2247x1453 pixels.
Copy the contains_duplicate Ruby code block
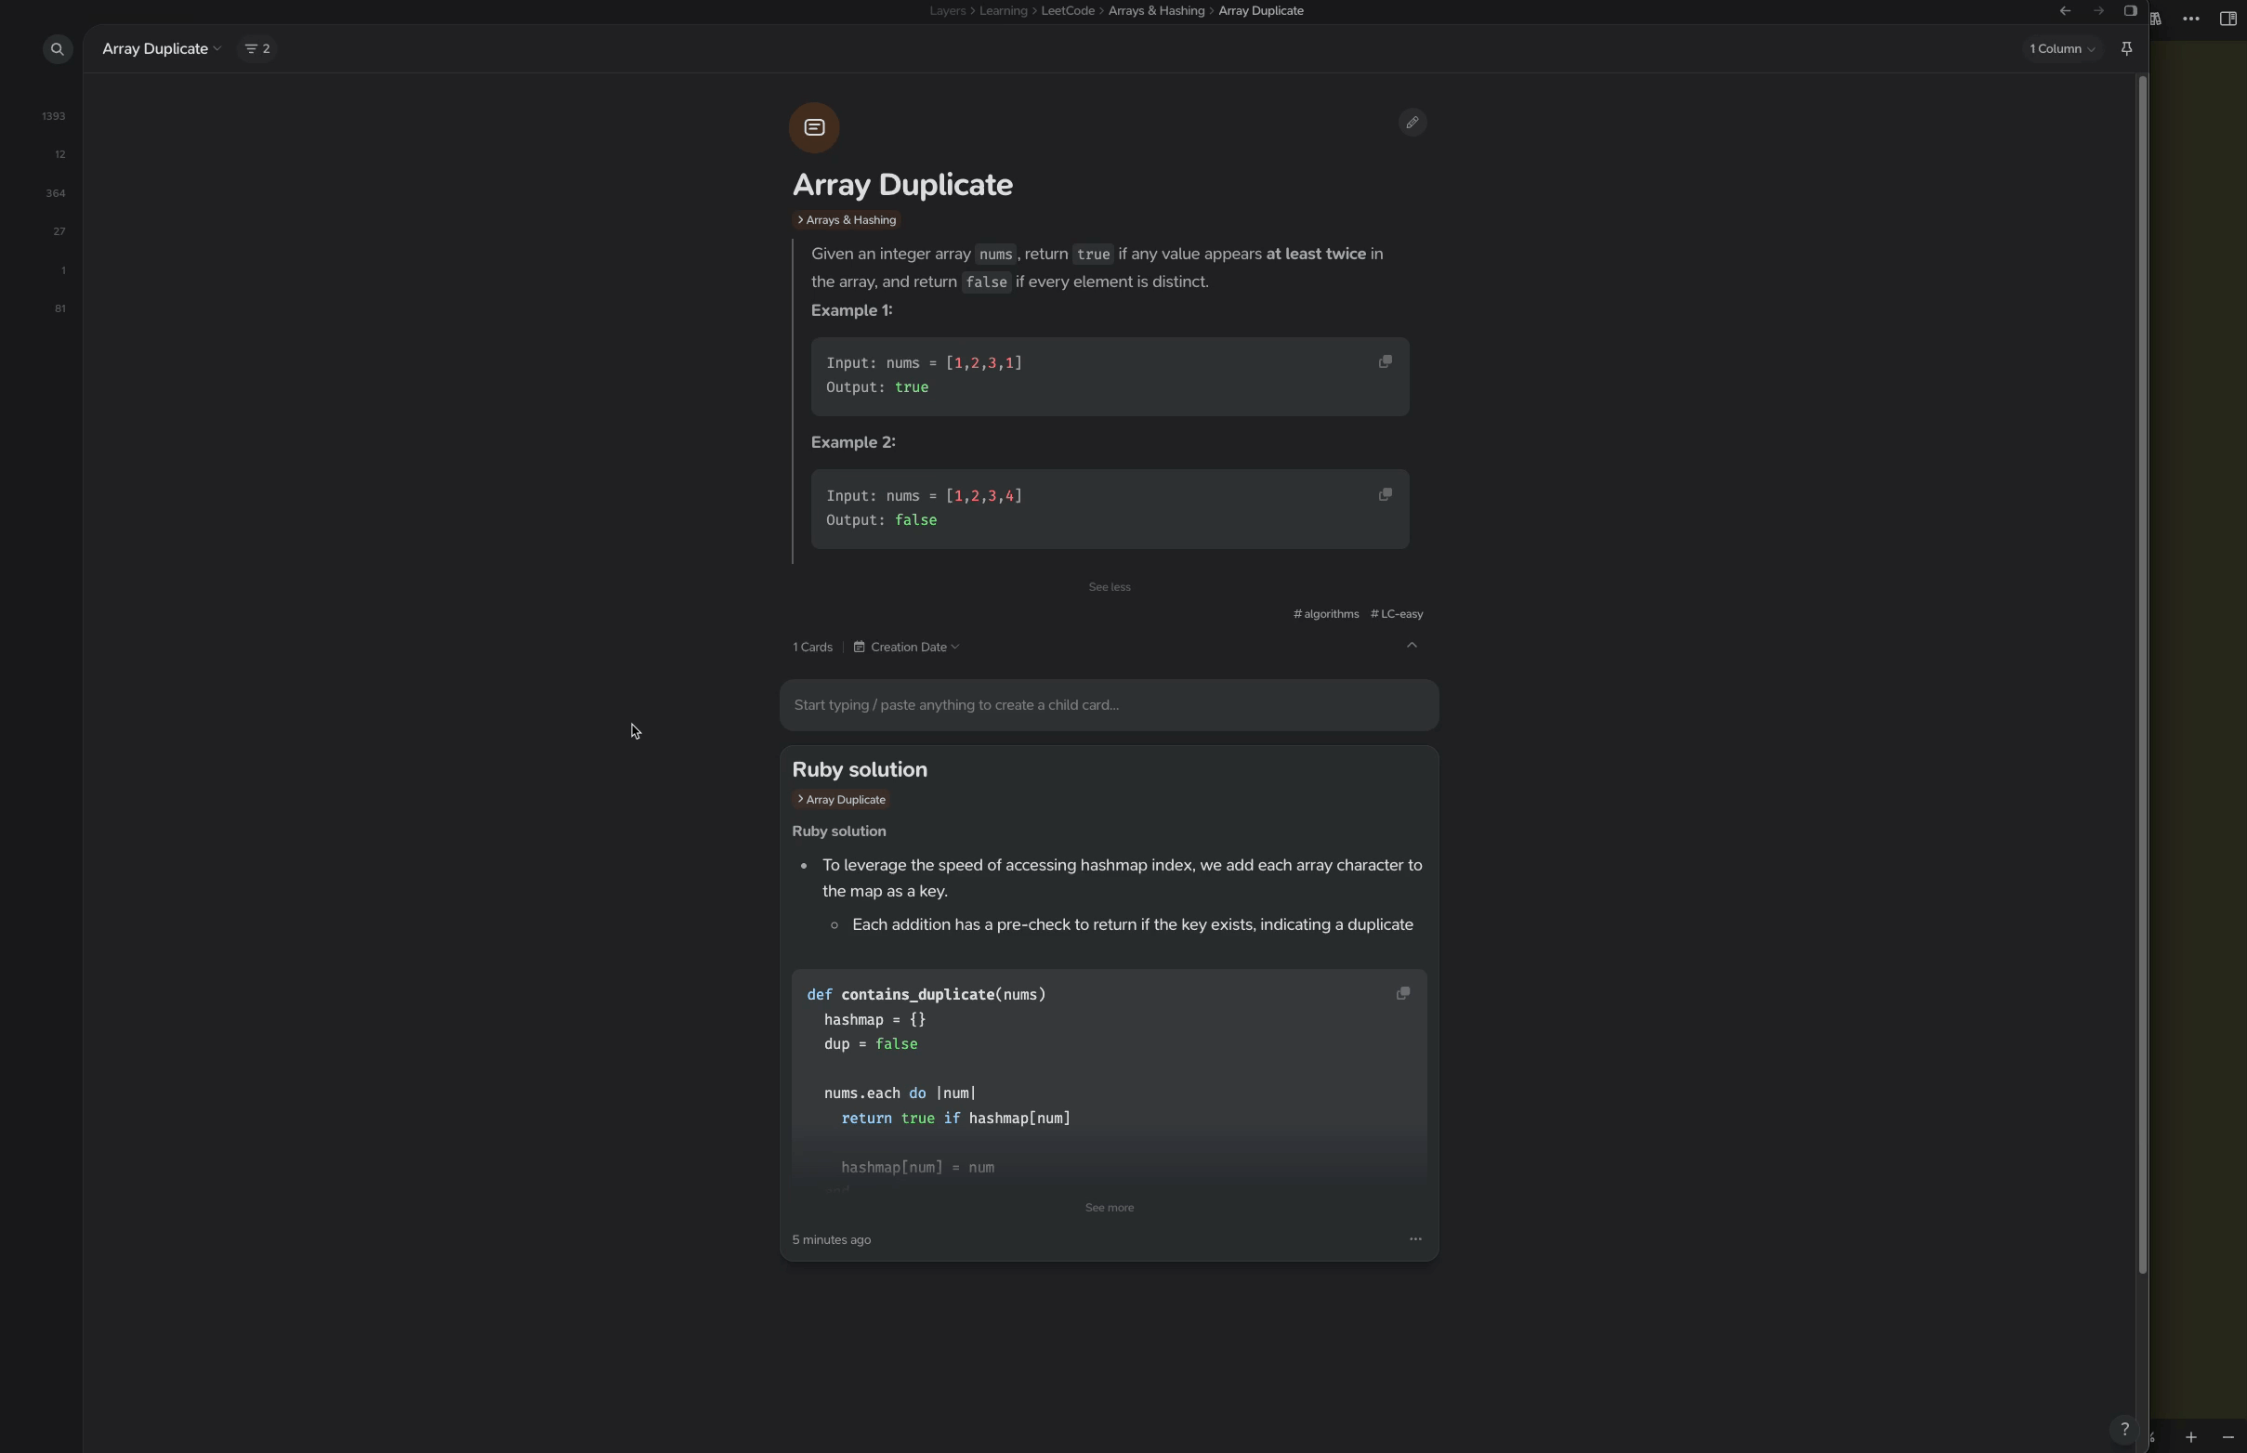[1403, 993]
